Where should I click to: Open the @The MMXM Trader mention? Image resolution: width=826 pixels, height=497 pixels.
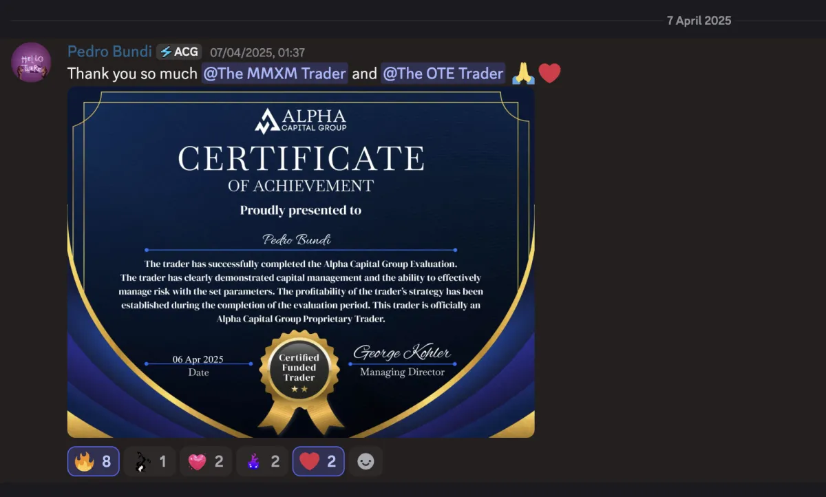(275, 73)
